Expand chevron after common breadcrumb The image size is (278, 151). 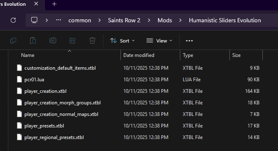99,20
